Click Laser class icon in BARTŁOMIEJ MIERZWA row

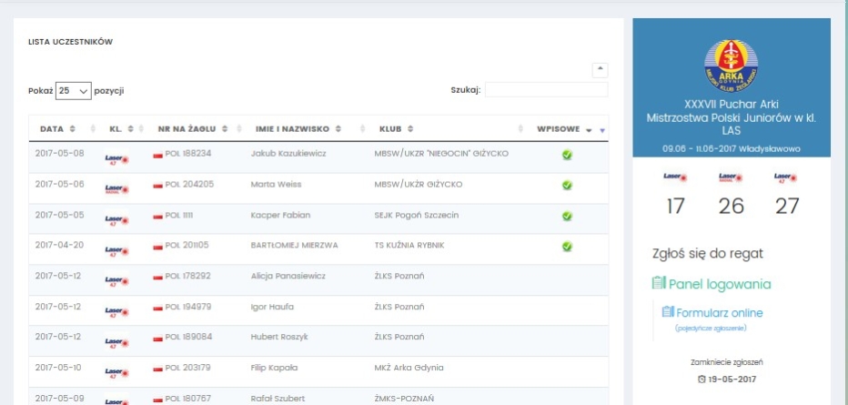116,251
